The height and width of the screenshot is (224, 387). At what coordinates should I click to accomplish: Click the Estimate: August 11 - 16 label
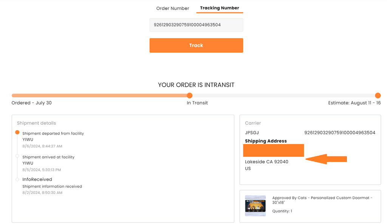[354, 103]
